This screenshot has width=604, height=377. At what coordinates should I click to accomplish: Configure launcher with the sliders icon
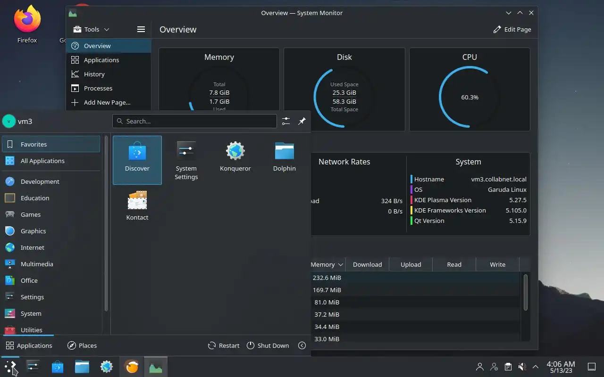(x=286, y=121)
